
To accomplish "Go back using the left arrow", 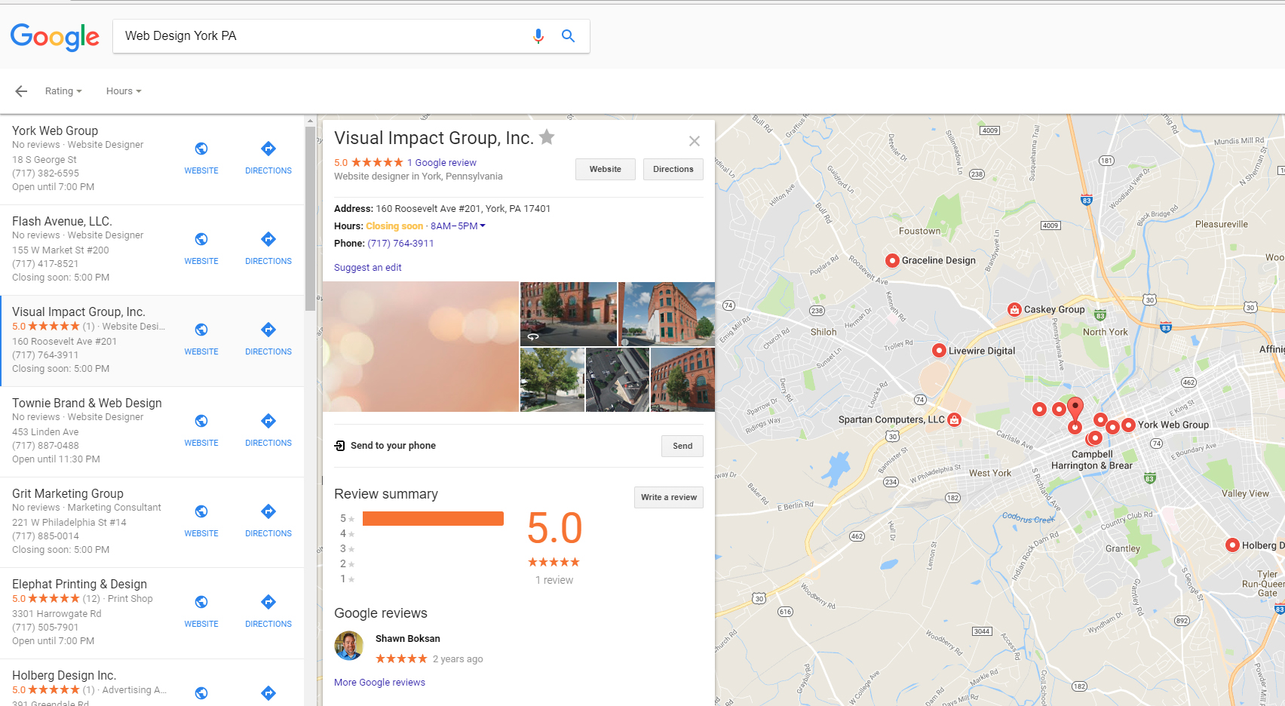I will [21, 91].
